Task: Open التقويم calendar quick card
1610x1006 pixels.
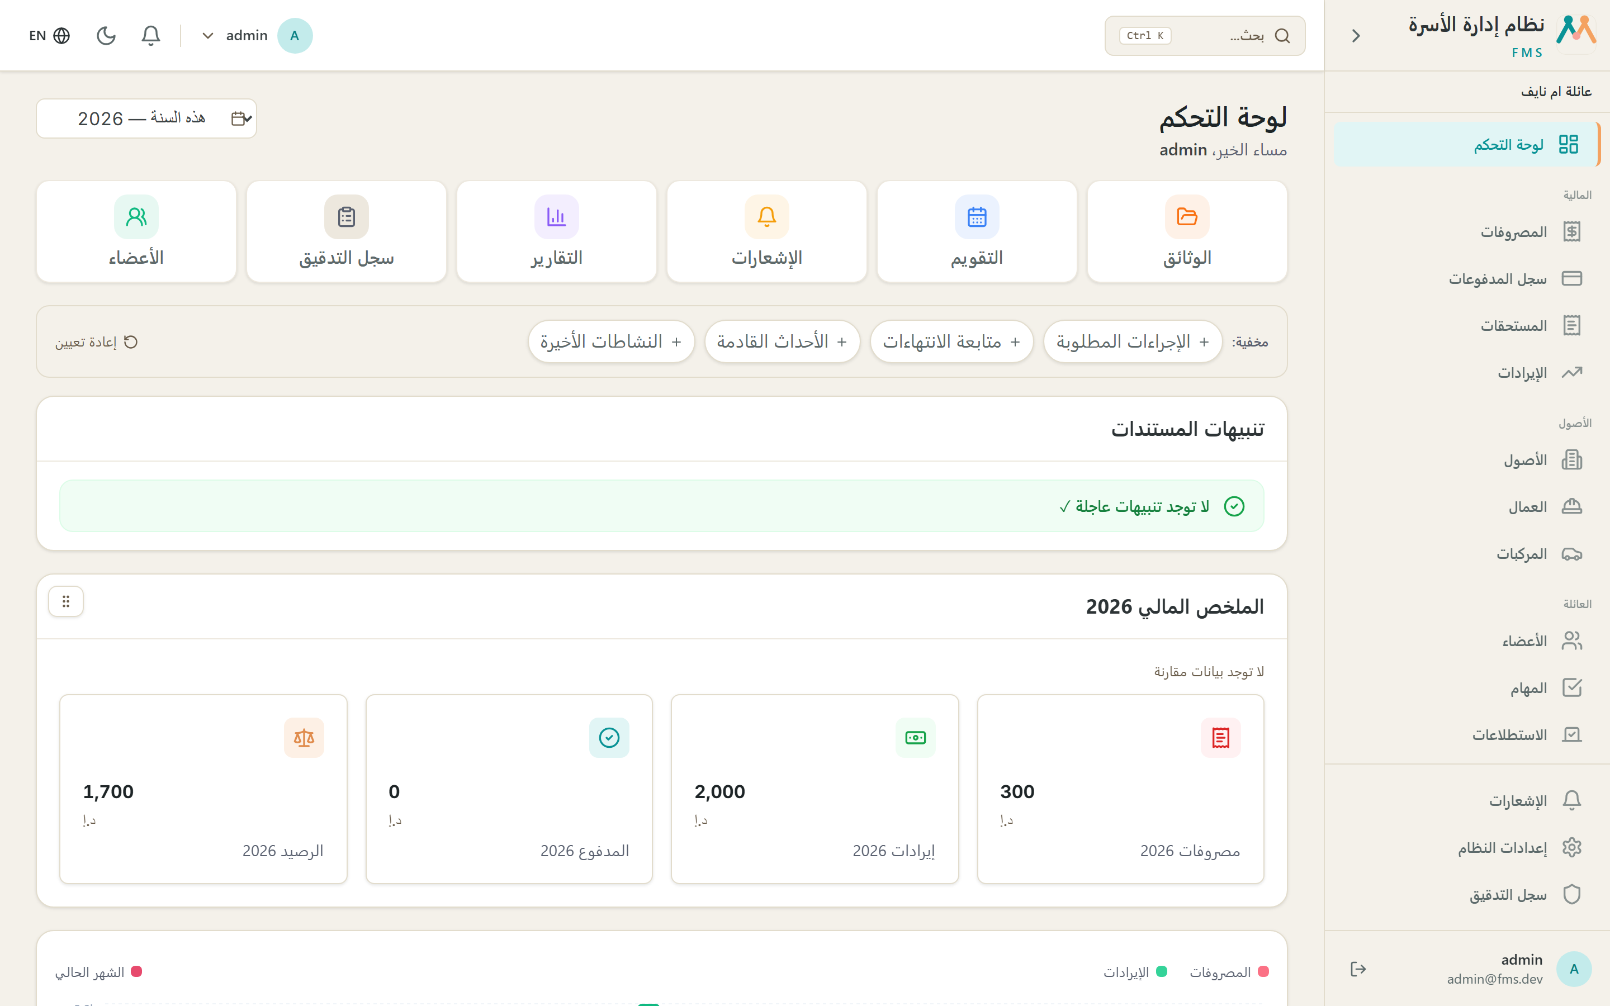Action: click(976, 231)
